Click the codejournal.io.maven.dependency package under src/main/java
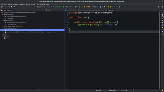 (16, 16)
